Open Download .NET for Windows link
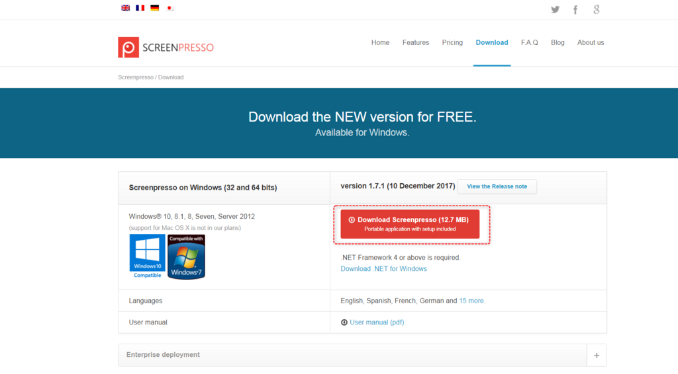The width and height of the screenshot is (678, 374). click(383, 269)
